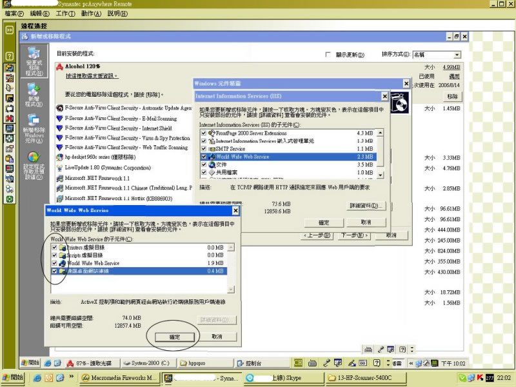The image size is (516, 387).
Task: Click IIS subcomponent list scroll up arrow
Action: (381, 133)
